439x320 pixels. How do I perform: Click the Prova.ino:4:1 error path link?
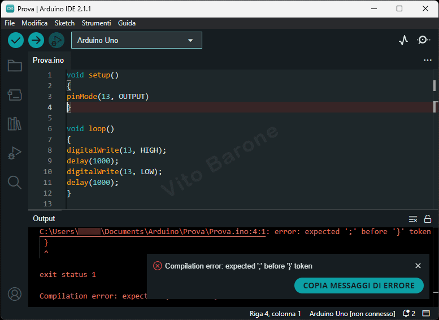click(x=153, y=232)
